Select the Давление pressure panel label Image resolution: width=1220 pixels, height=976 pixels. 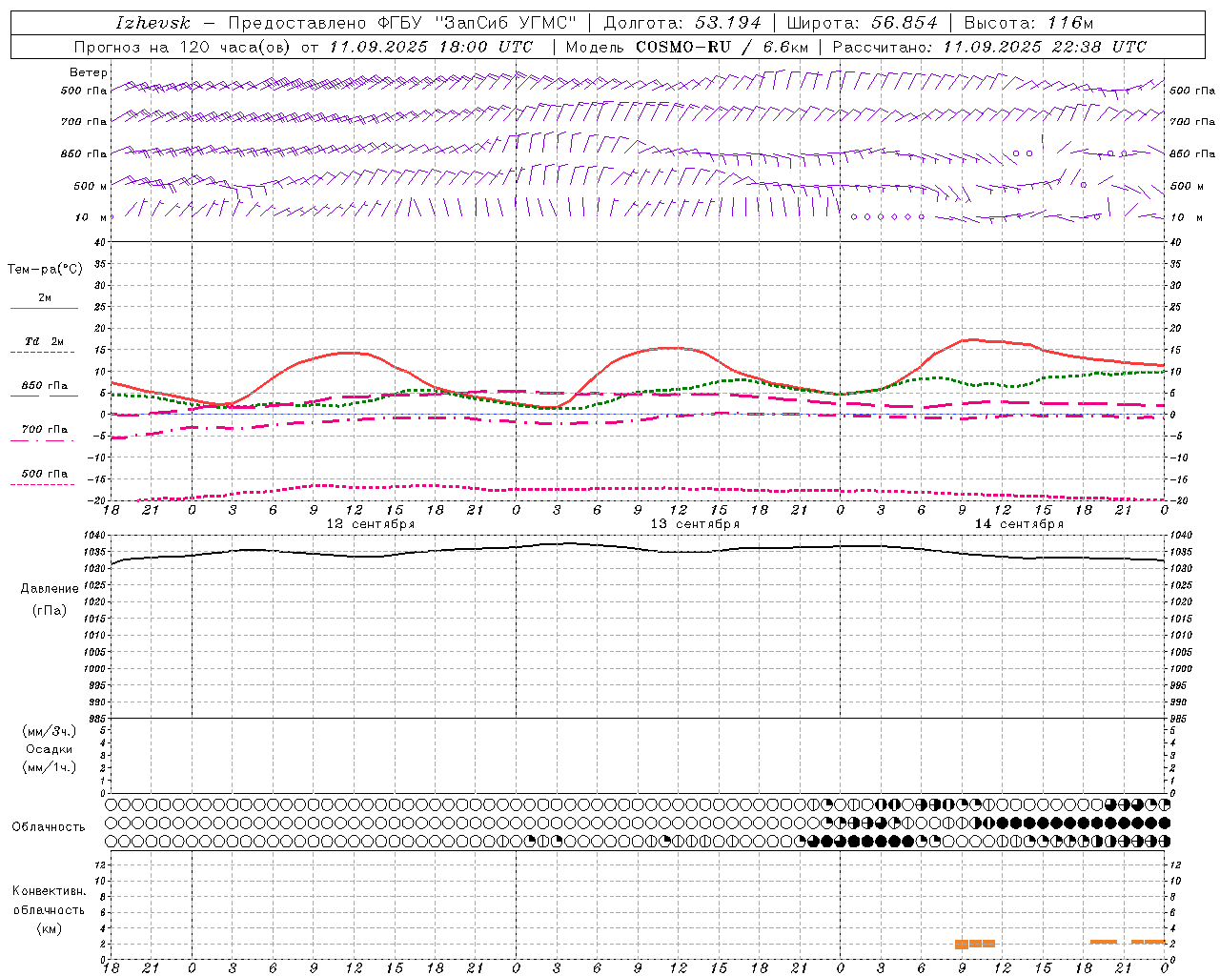49,589
